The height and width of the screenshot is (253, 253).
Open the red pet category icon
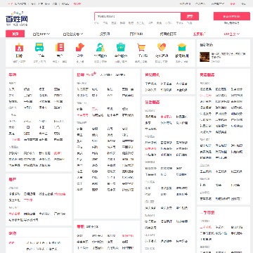tap(80, 47)
